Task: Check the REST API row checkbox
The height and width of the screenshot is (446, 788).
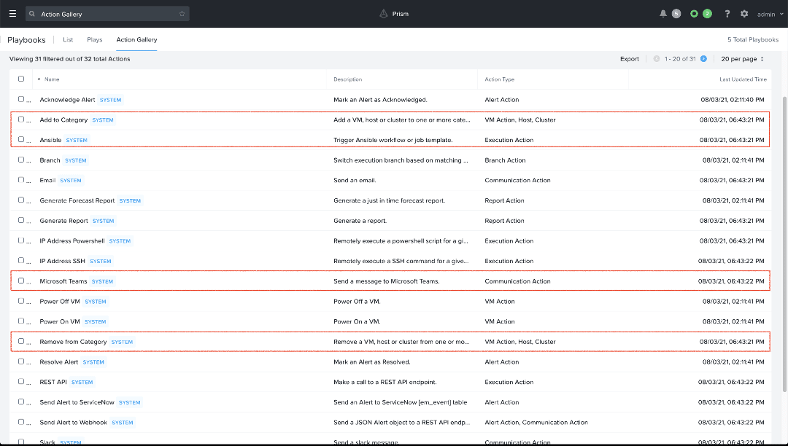Action: point(21,381)
